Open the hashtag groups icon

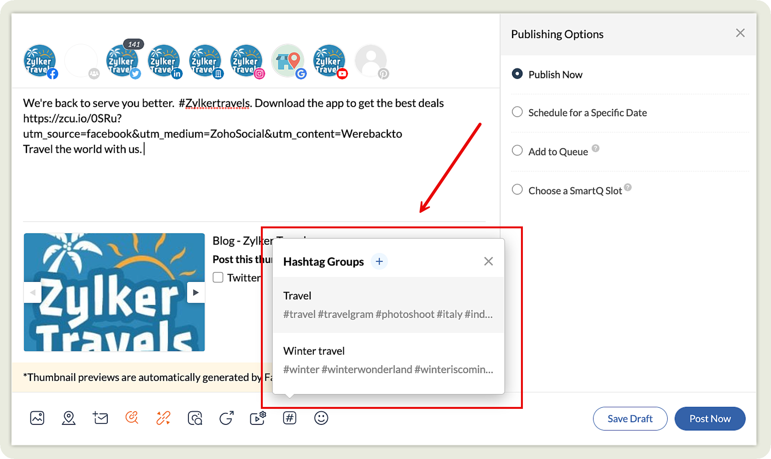click(290, 418)
